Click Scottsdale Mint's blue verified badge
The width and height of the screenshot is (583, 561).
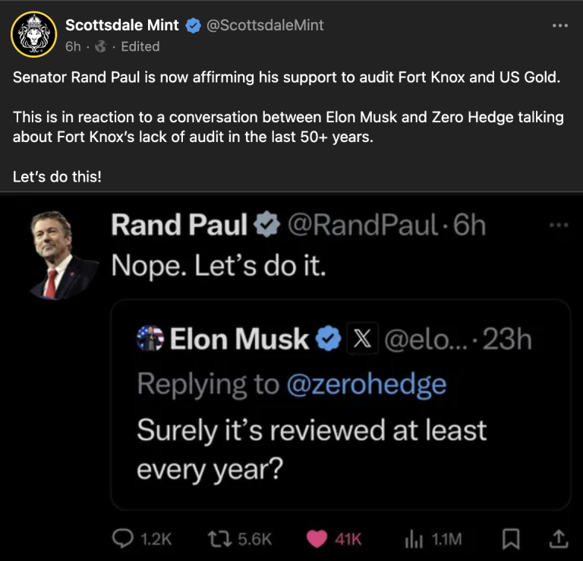click(193, 25)
